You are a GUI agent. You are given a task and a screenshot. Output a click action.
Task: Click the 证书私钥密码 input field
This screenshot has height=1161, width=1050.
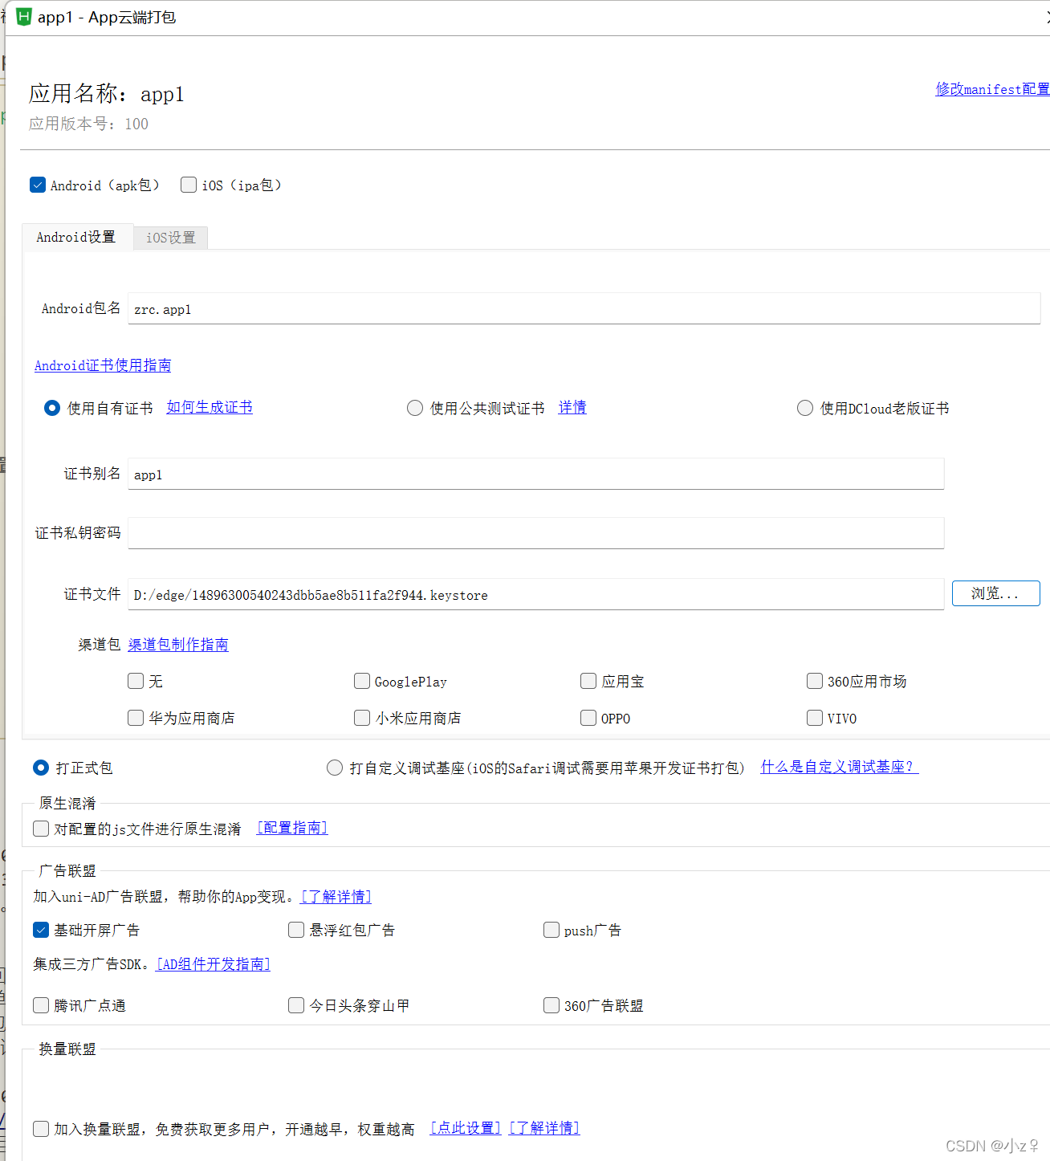pyautogui.click(x=535, y=532)
